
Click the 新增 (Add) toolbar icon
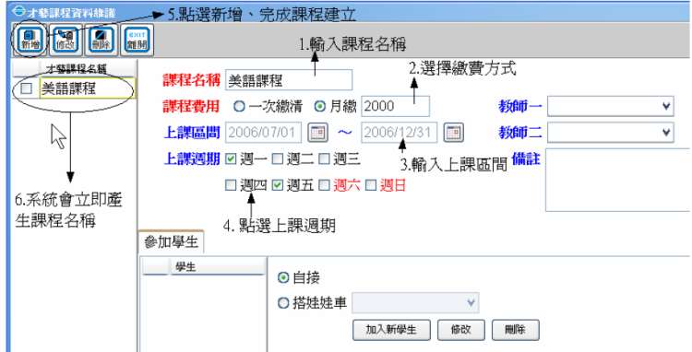30,41
